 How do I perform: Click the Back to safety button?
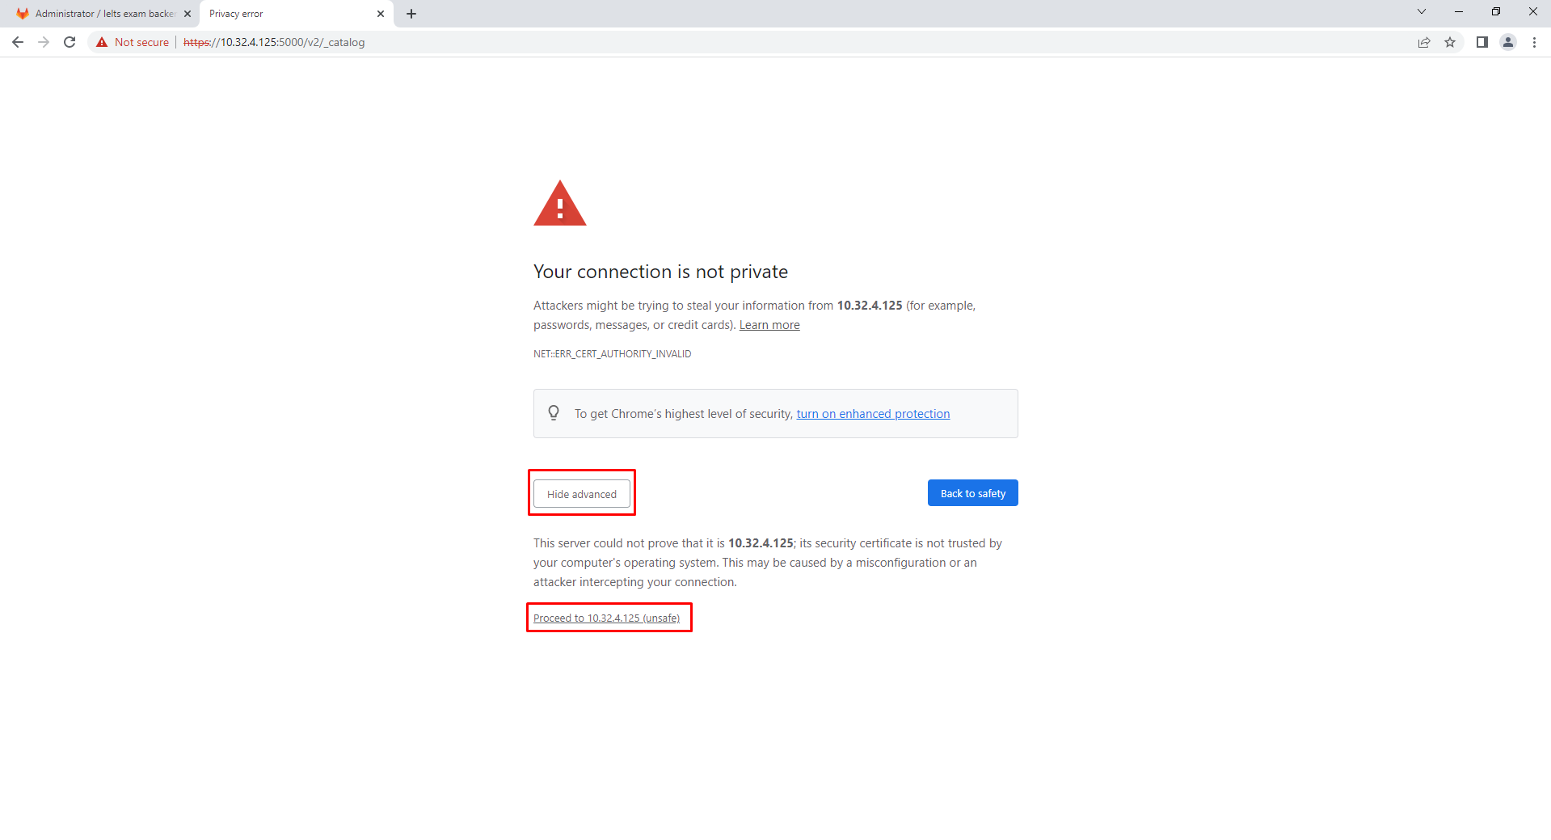click(973, 493)
